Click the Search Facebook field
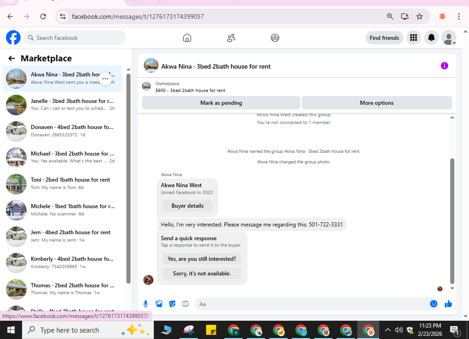This screenshot has height=339, width=469. [75, 38]
